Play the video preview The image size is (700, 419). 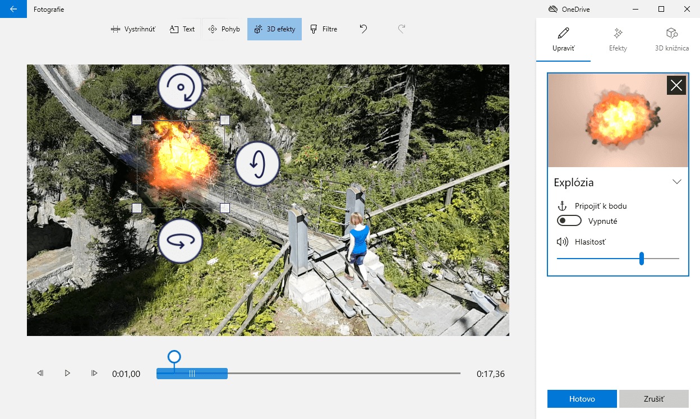[x=67, y=373]
